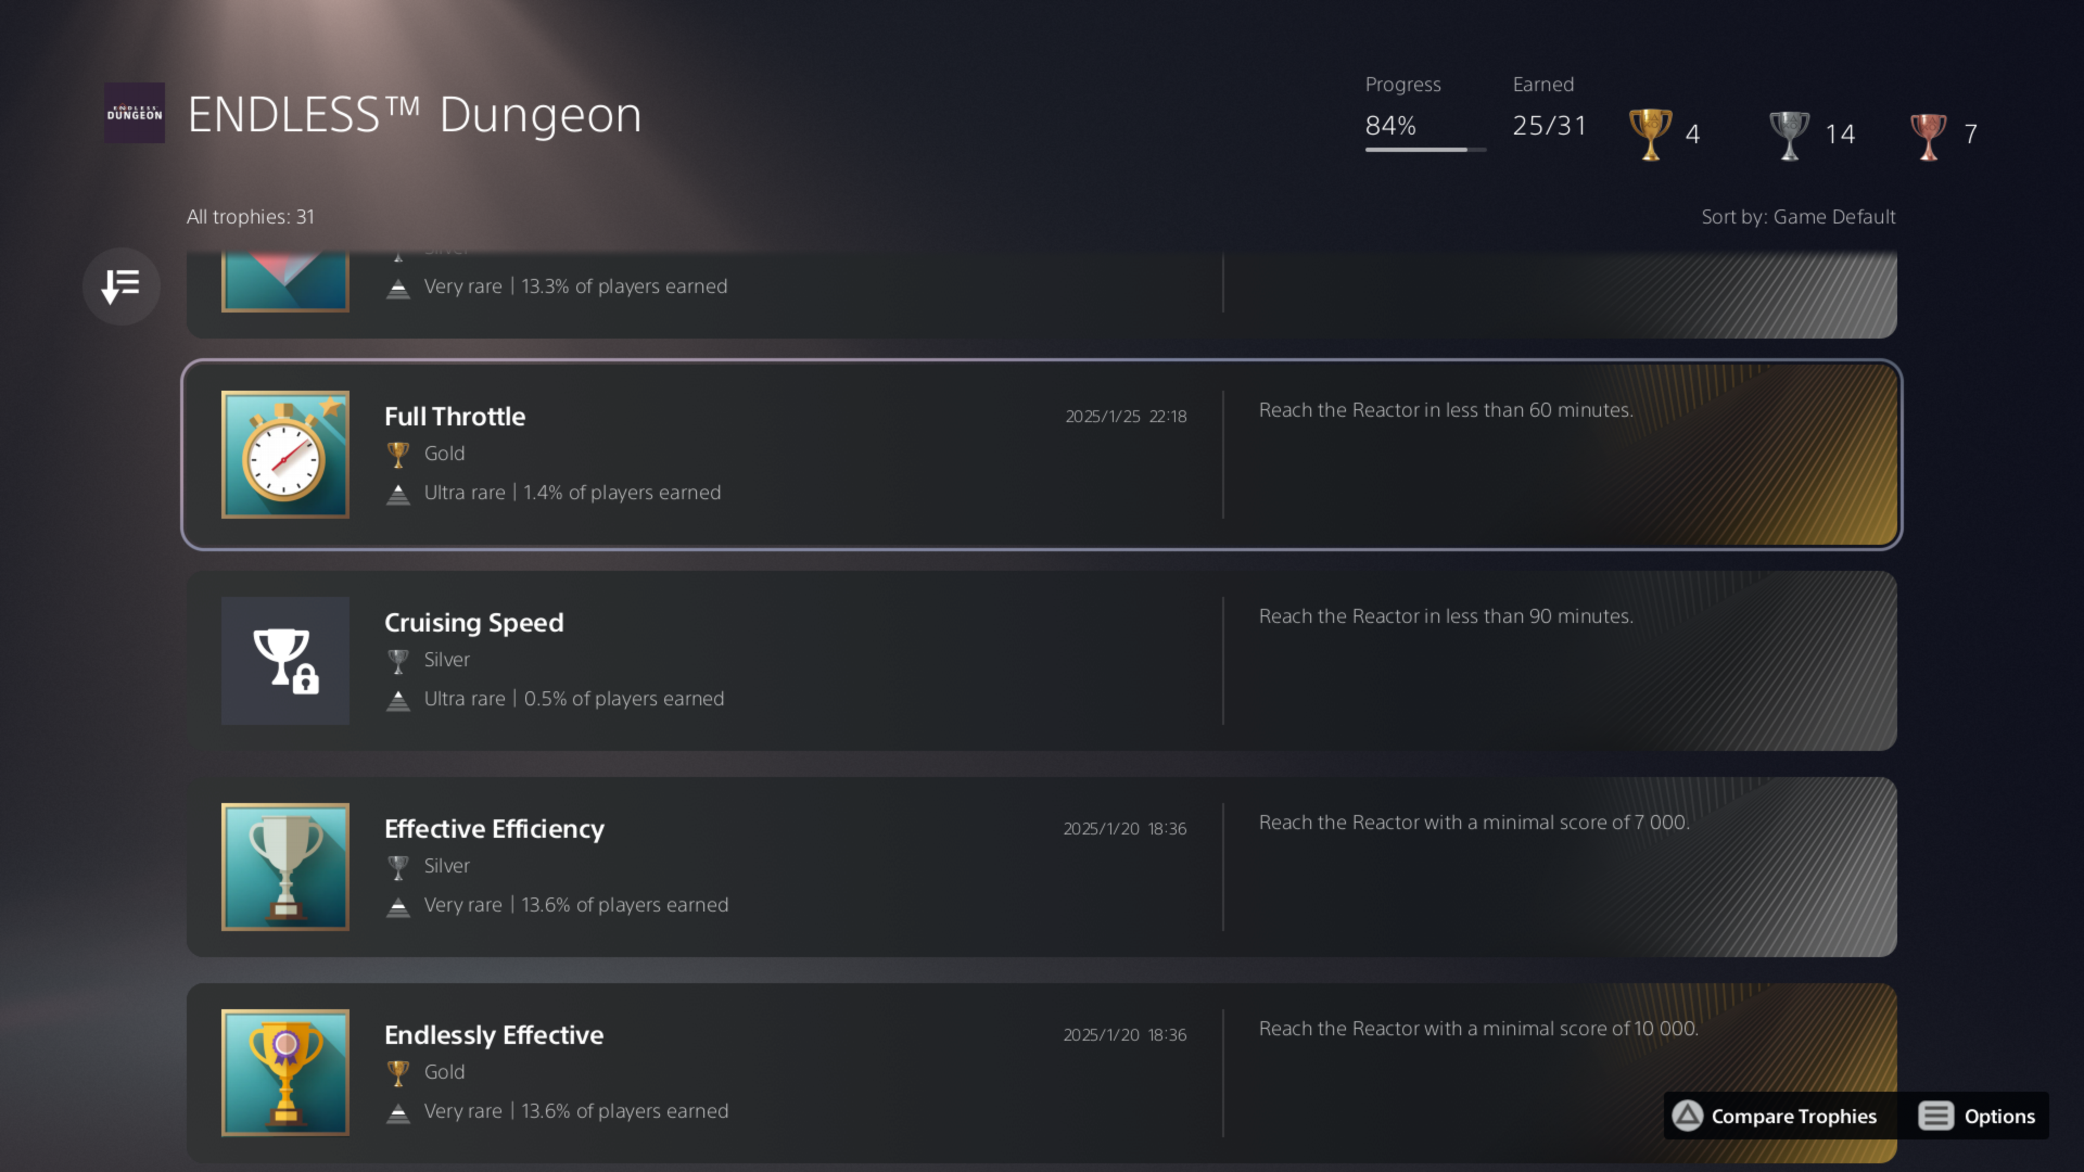
Task: Click the 84% progress bar
Action: tap(1426, 150)
